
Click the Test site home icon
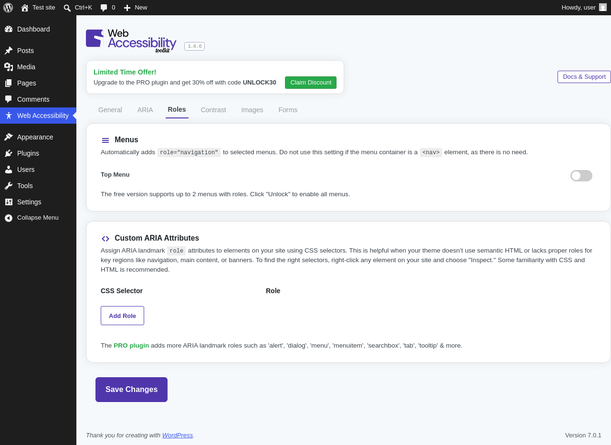point(25,8)
